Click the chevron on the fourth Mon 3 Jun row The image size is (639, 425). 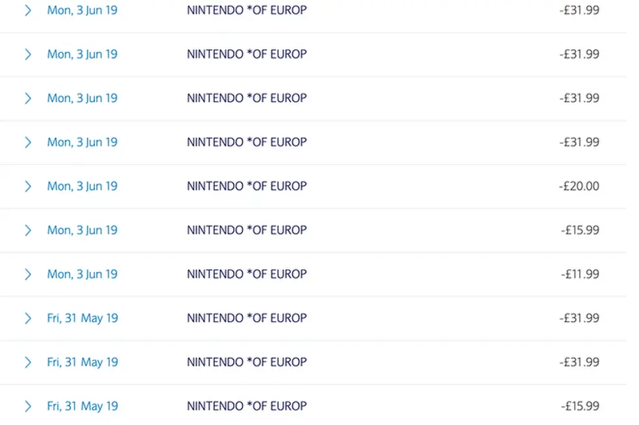(x=27, y=142)
